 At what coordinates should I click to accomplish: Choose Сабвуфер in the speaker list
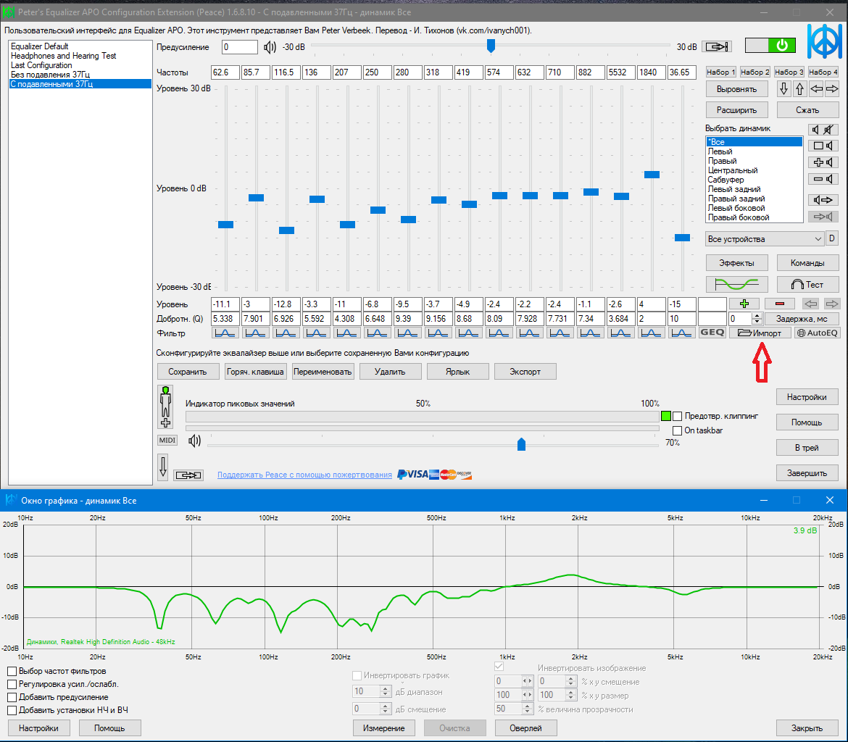click(726, 180)
